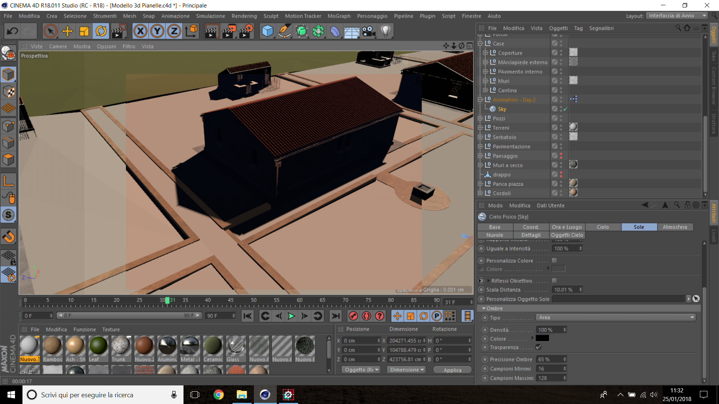The width and height of the screenshot is (719, 404).
Task: Toggle the Trasparenza checkbox
Action: click(x=539, y=347)
